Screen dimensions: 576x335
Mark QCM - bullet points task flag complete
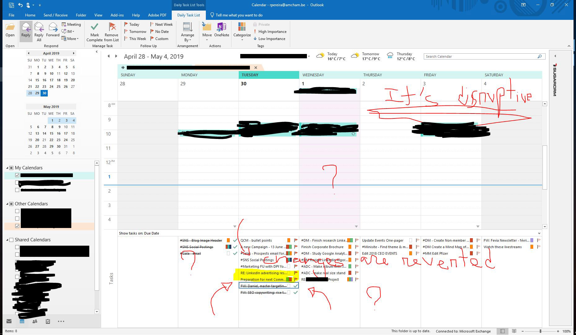[296, 240]
